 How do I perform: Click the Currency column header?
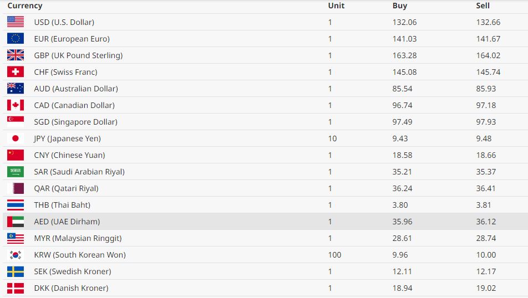(x=25, y=6)
